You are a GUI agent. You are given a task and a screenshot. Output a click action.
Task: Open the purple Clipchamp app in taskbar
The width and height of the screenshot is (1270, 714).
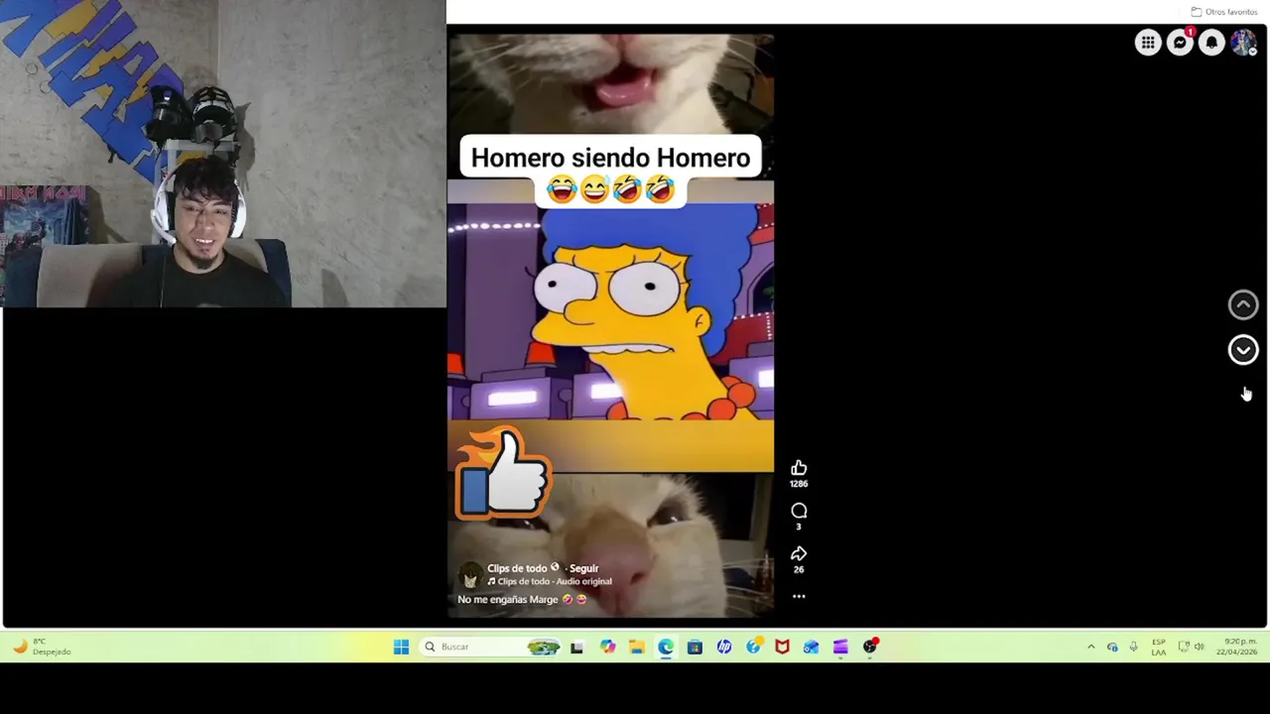tap(840, 647)
